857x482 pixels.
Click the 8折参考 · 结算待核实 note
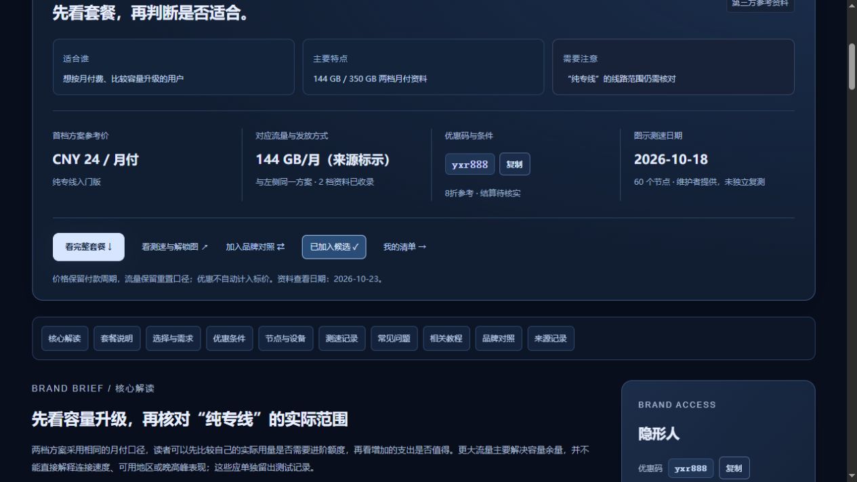tap(483, 194)
